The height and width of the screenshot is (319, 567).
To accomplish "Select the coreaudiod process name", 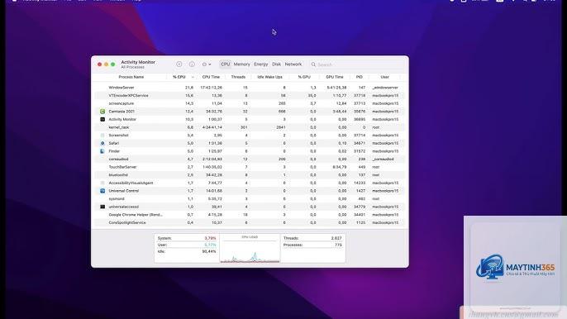I will pos(119,159).
